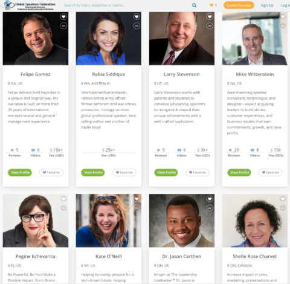Open more options on Larry Stevenson photo
Image resolution: width=290 pixels, height=284 pixels.
210,26
